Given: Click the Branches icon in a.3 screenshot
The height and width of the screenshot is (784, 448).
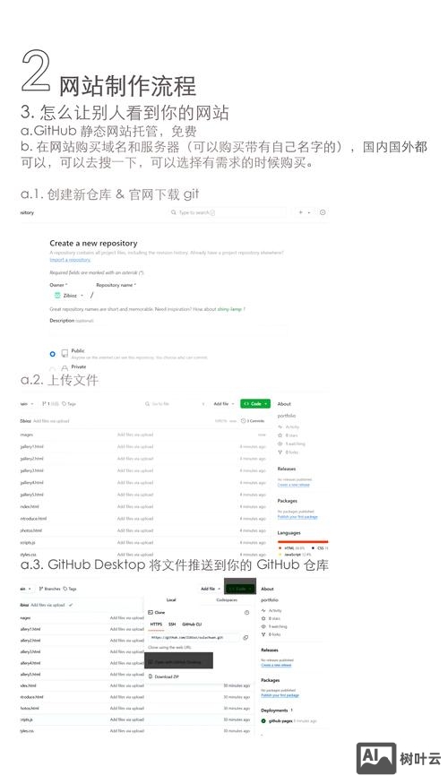Looking at the screenshot, I should tap(41, 589).
